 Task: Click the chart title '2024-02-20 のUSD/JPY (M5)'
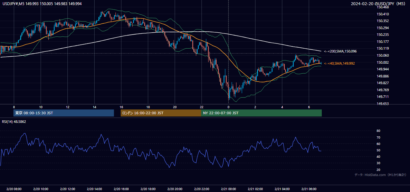378,4
